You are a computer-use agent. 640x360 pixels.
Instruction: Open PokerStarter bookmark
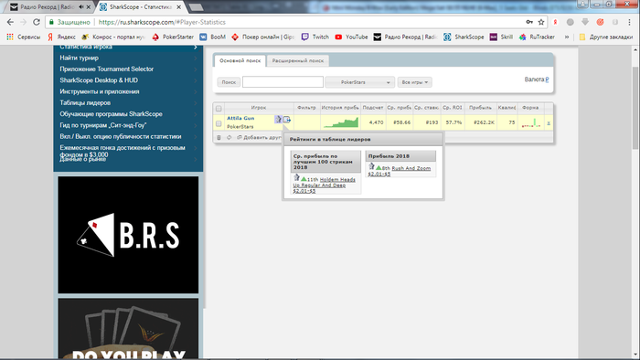pyautogui.click(x=173, y=37)
